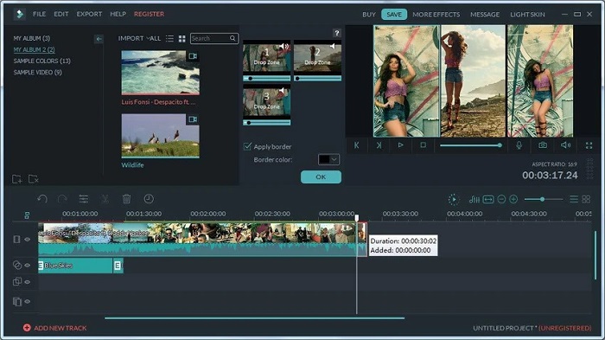The height and width of the screenshot is (340, 605).
Task: Click the scissors split icon
Action: point(105,199)
